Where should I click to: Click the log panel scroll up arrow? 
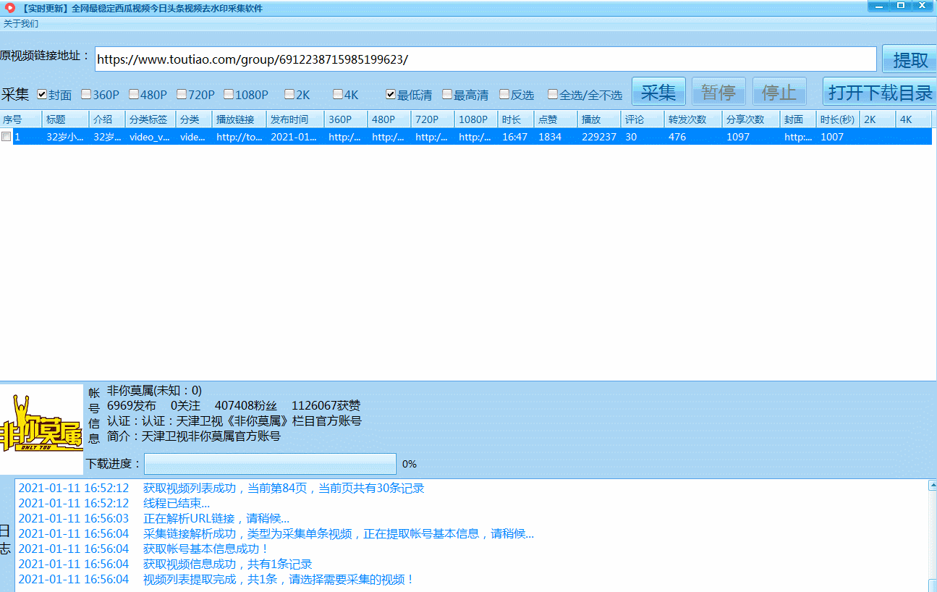click(932, 486)
